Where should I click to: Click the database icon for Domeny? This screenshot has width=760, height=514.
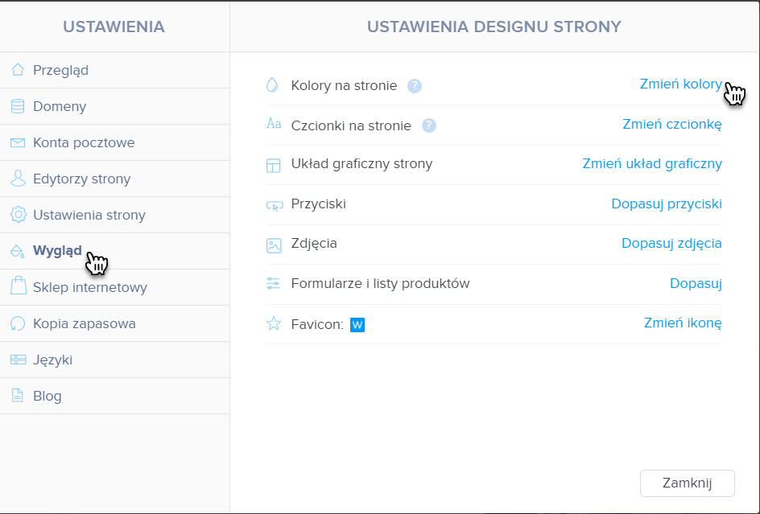18,106
